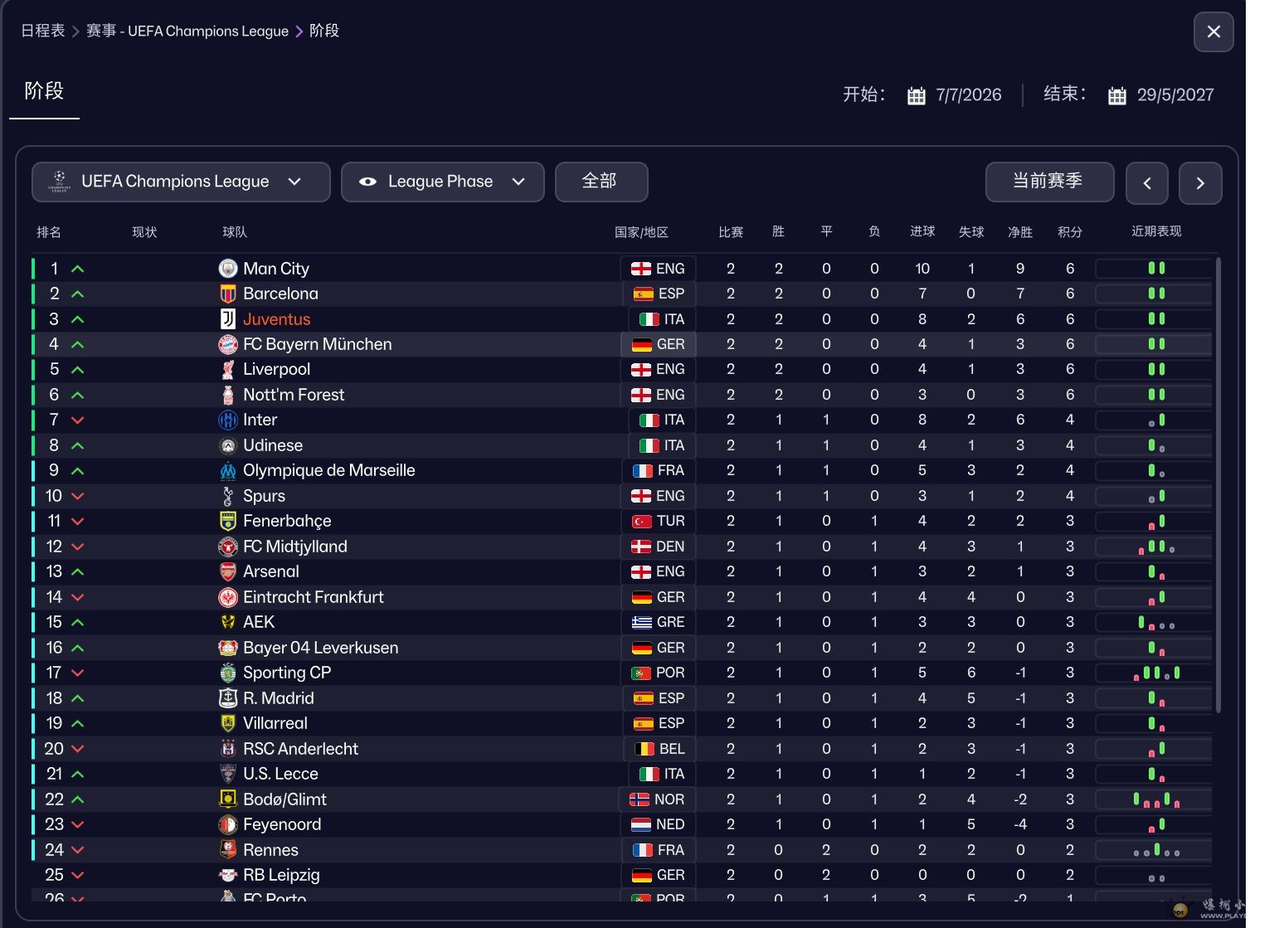Open the start date calendar icon

pos(916,95)
